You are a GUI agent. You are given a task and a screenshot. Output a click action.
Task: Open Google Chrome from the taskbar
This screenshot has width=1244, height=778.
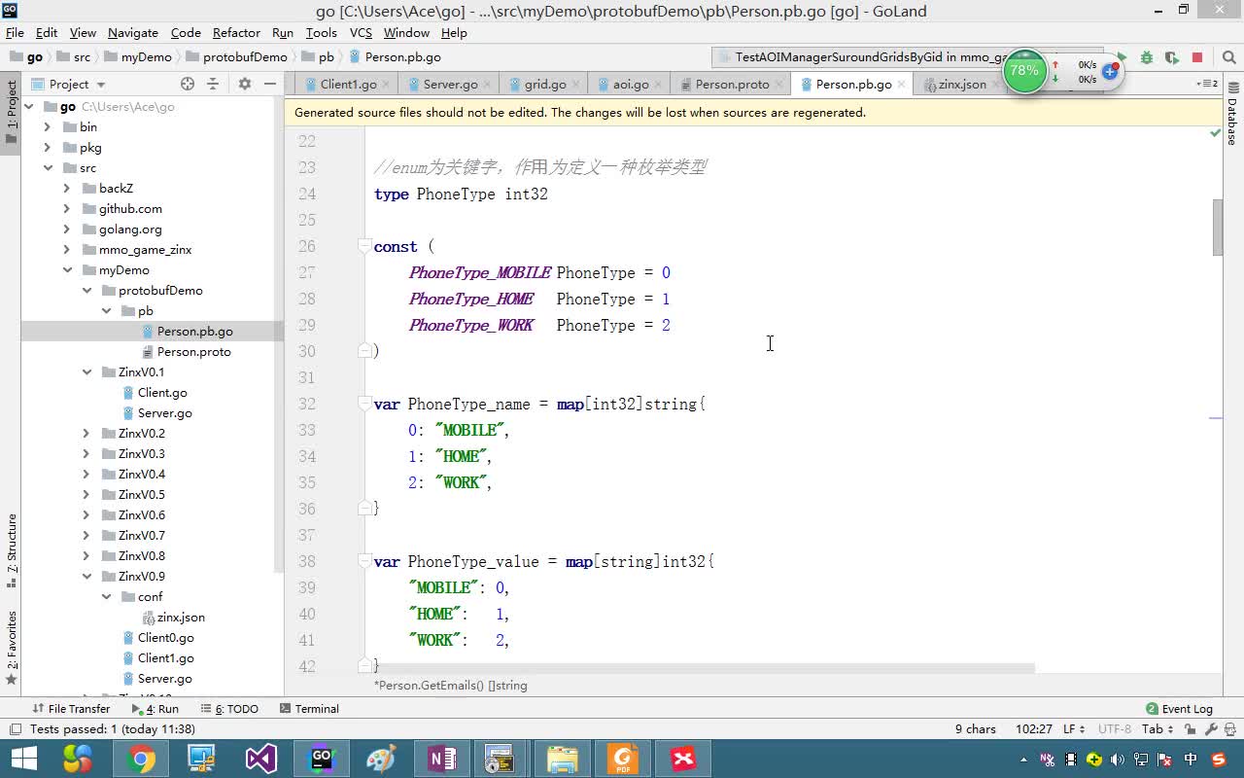(x=140, y=759)
